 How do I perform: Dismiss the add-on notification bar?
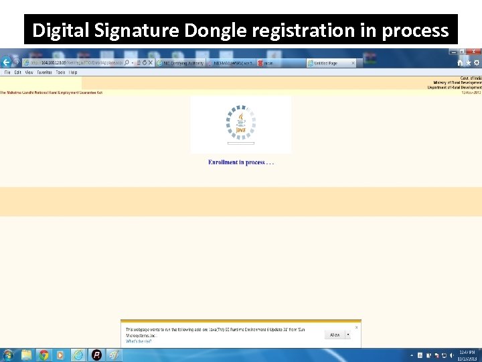(356, 327)
